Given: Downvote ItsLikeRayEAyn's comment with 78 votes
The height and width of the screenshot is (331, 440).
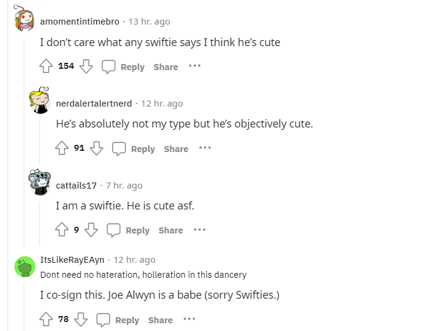Looking at the screenshot, I should tap(81, 320).
